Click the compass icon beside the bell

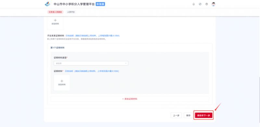tap(200, 4)
